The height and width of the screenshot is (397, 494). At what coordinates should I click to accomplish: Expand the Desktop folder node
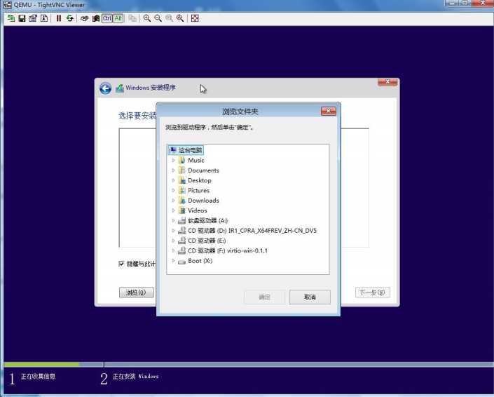click(x=173, y=180)
